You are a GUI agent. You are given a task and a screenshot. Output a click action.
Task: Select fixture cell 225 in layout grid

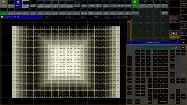click(64, 52)
